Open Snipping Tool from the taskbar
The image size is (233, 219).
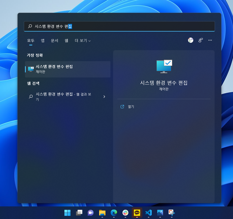[x=172, y=213]
